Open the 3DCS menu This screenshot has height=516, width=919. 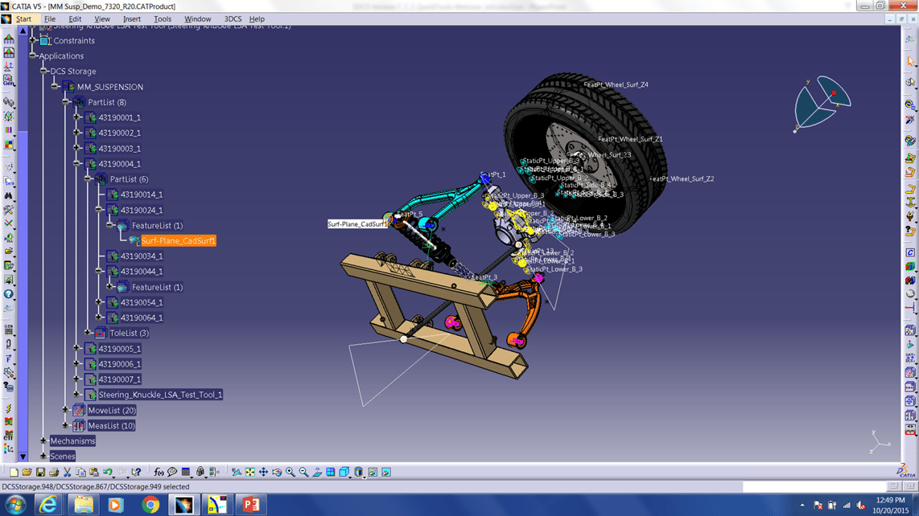(232, 18)
